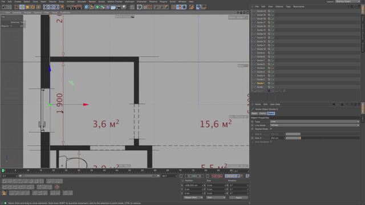Click the Apply button in coordinates
Image resolution: width=365 pixels, height=205 pixels.
[x=238, y=198]
